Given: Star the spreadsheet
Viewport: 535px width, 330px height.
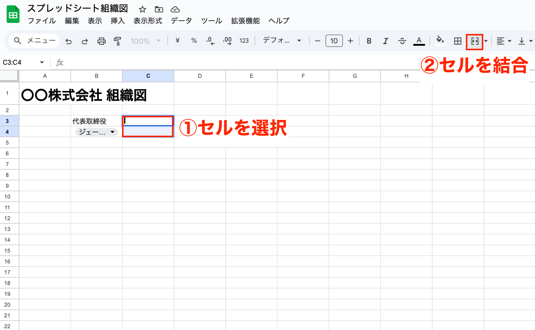Looking at the screenshot, I should click(142, 9).
